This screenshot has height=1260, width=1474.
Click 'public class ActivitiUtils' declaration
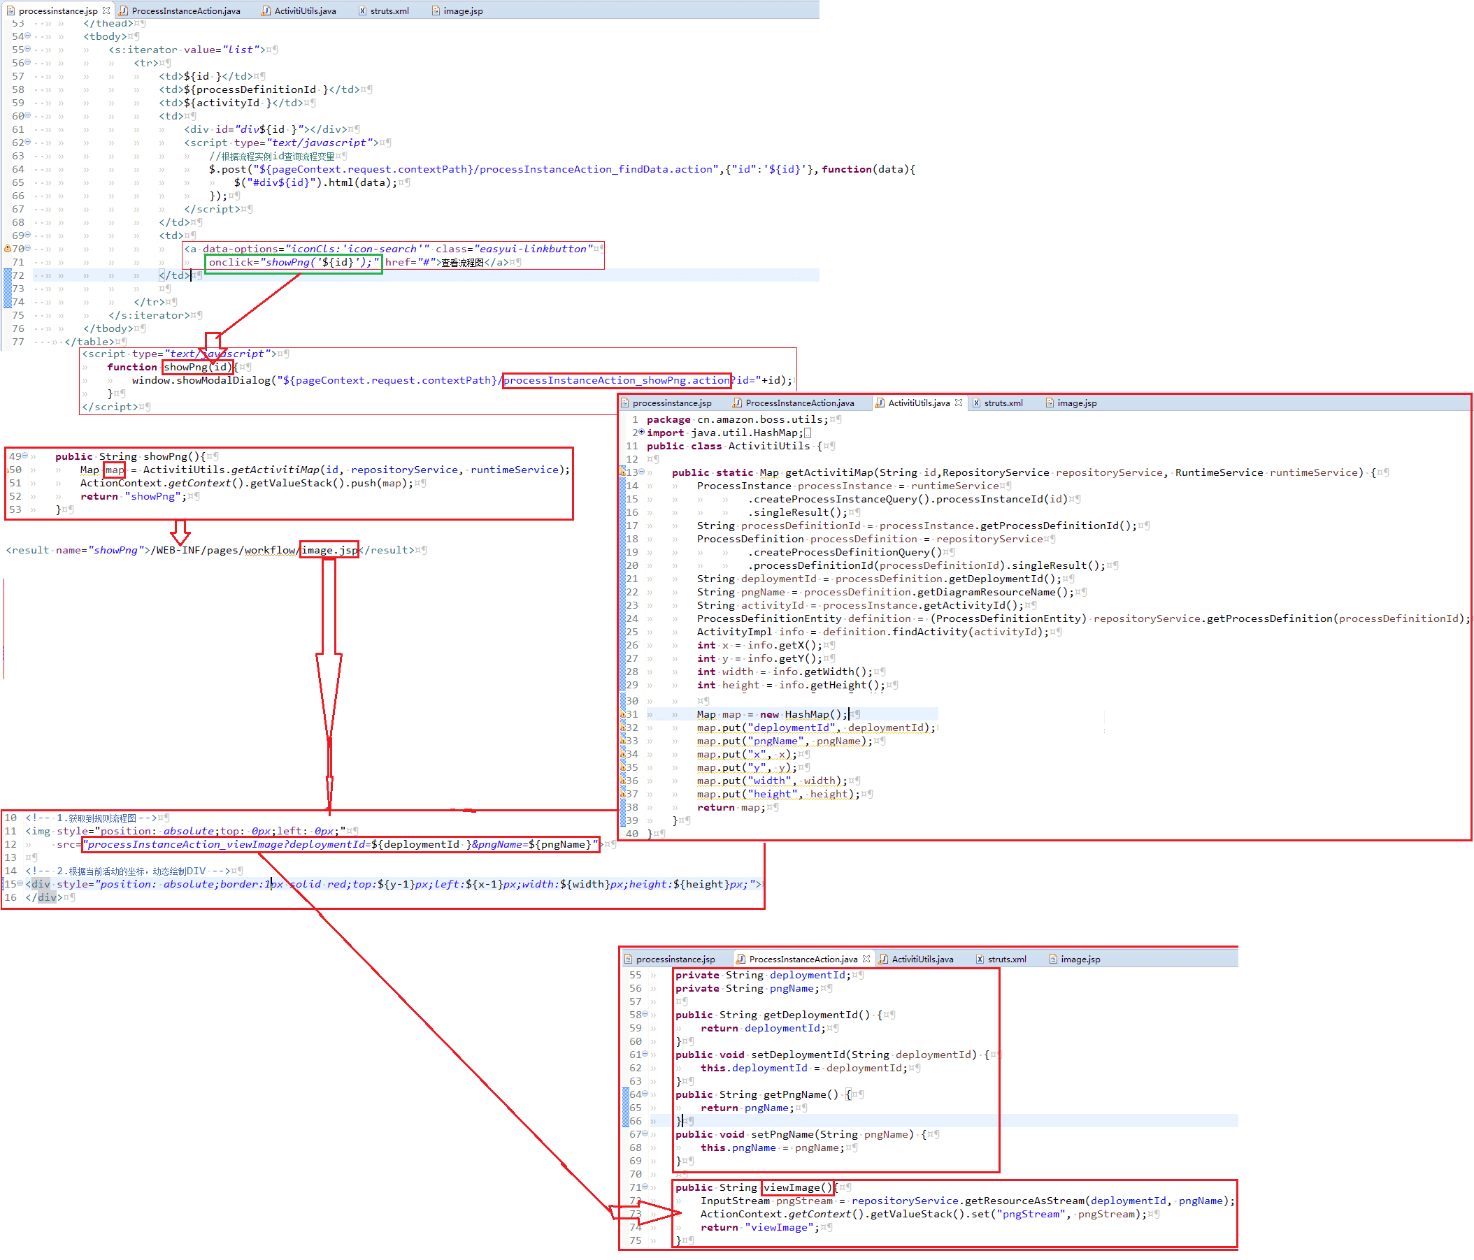pos(728,446)
